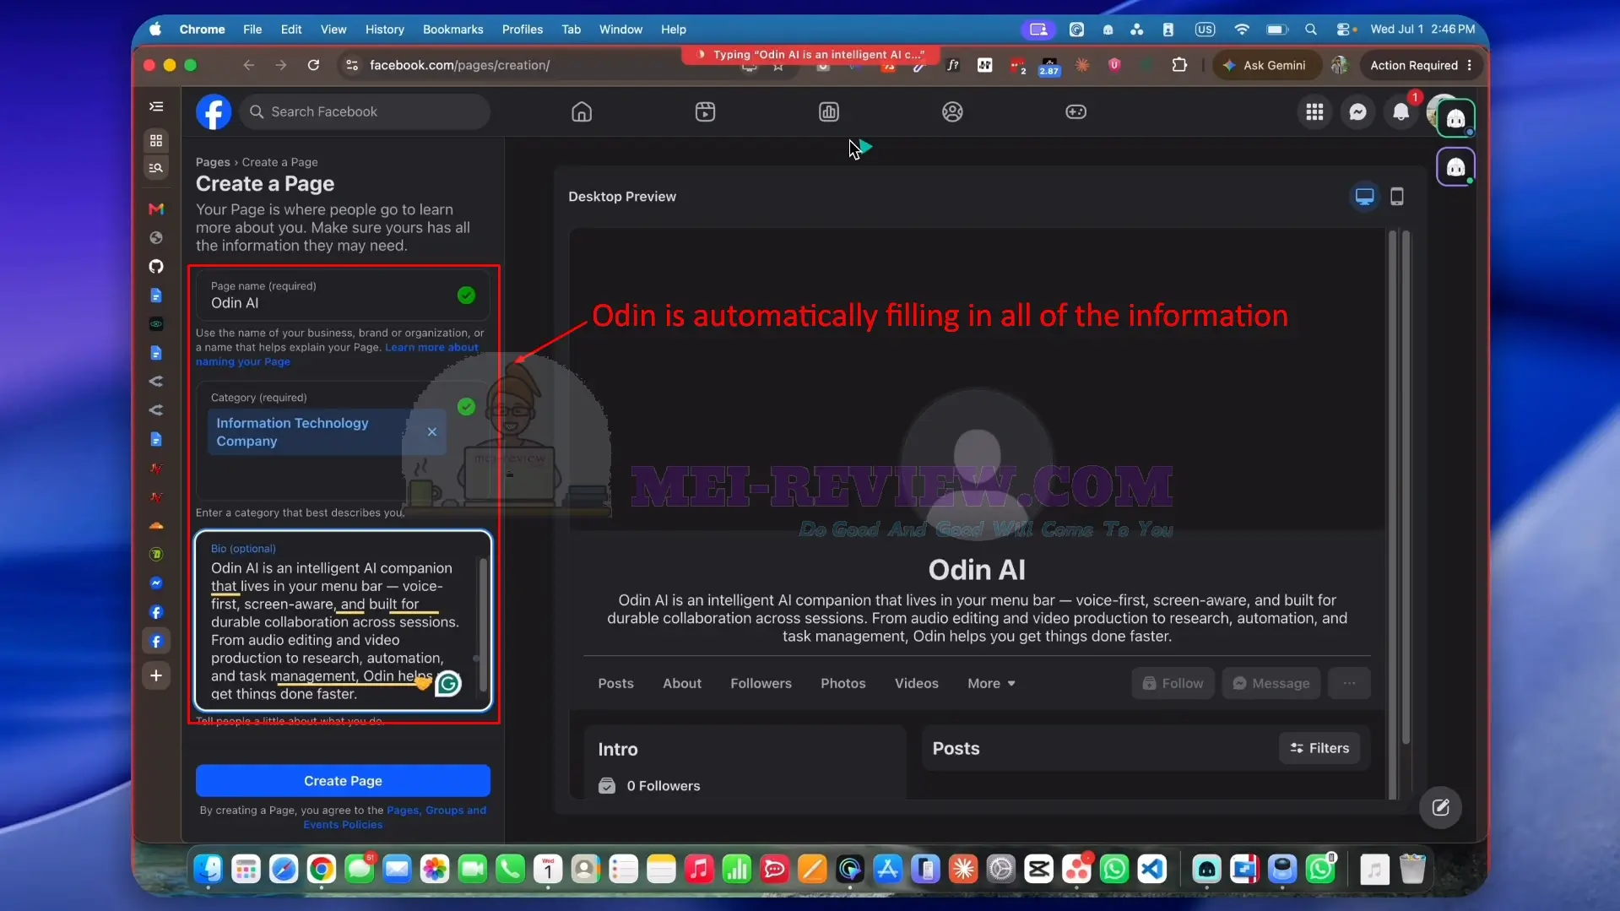The image size is (1620, 911).
Task: Click the Gmail icon in left sidebar
Action: coord(156,209)
